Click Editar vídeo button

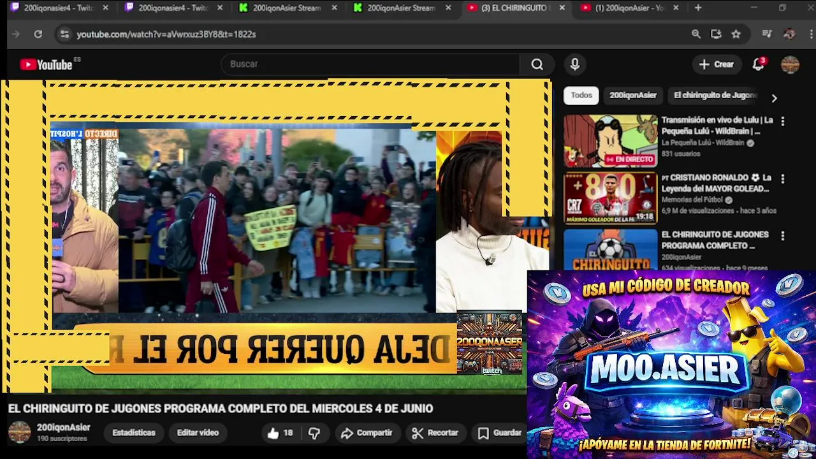tap(198, 433)
